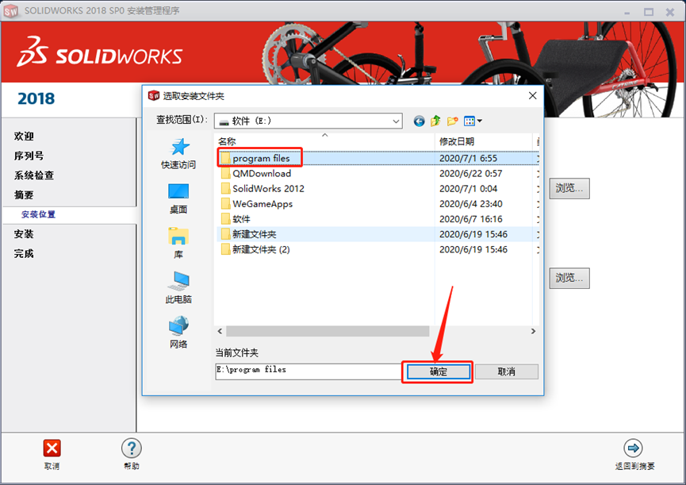Click 返回到摘要 to return to summary
This screenshot has width=686, height=485.
[x=634, y=448]
